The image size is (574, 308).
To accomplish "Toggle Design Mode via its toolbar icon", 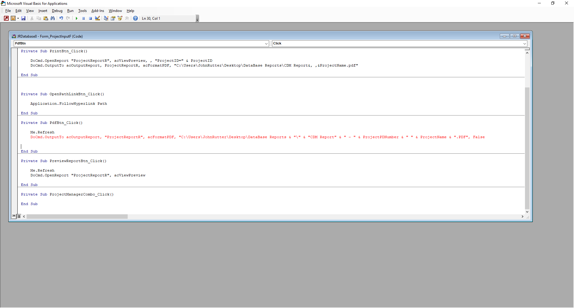I will point(97,18).
